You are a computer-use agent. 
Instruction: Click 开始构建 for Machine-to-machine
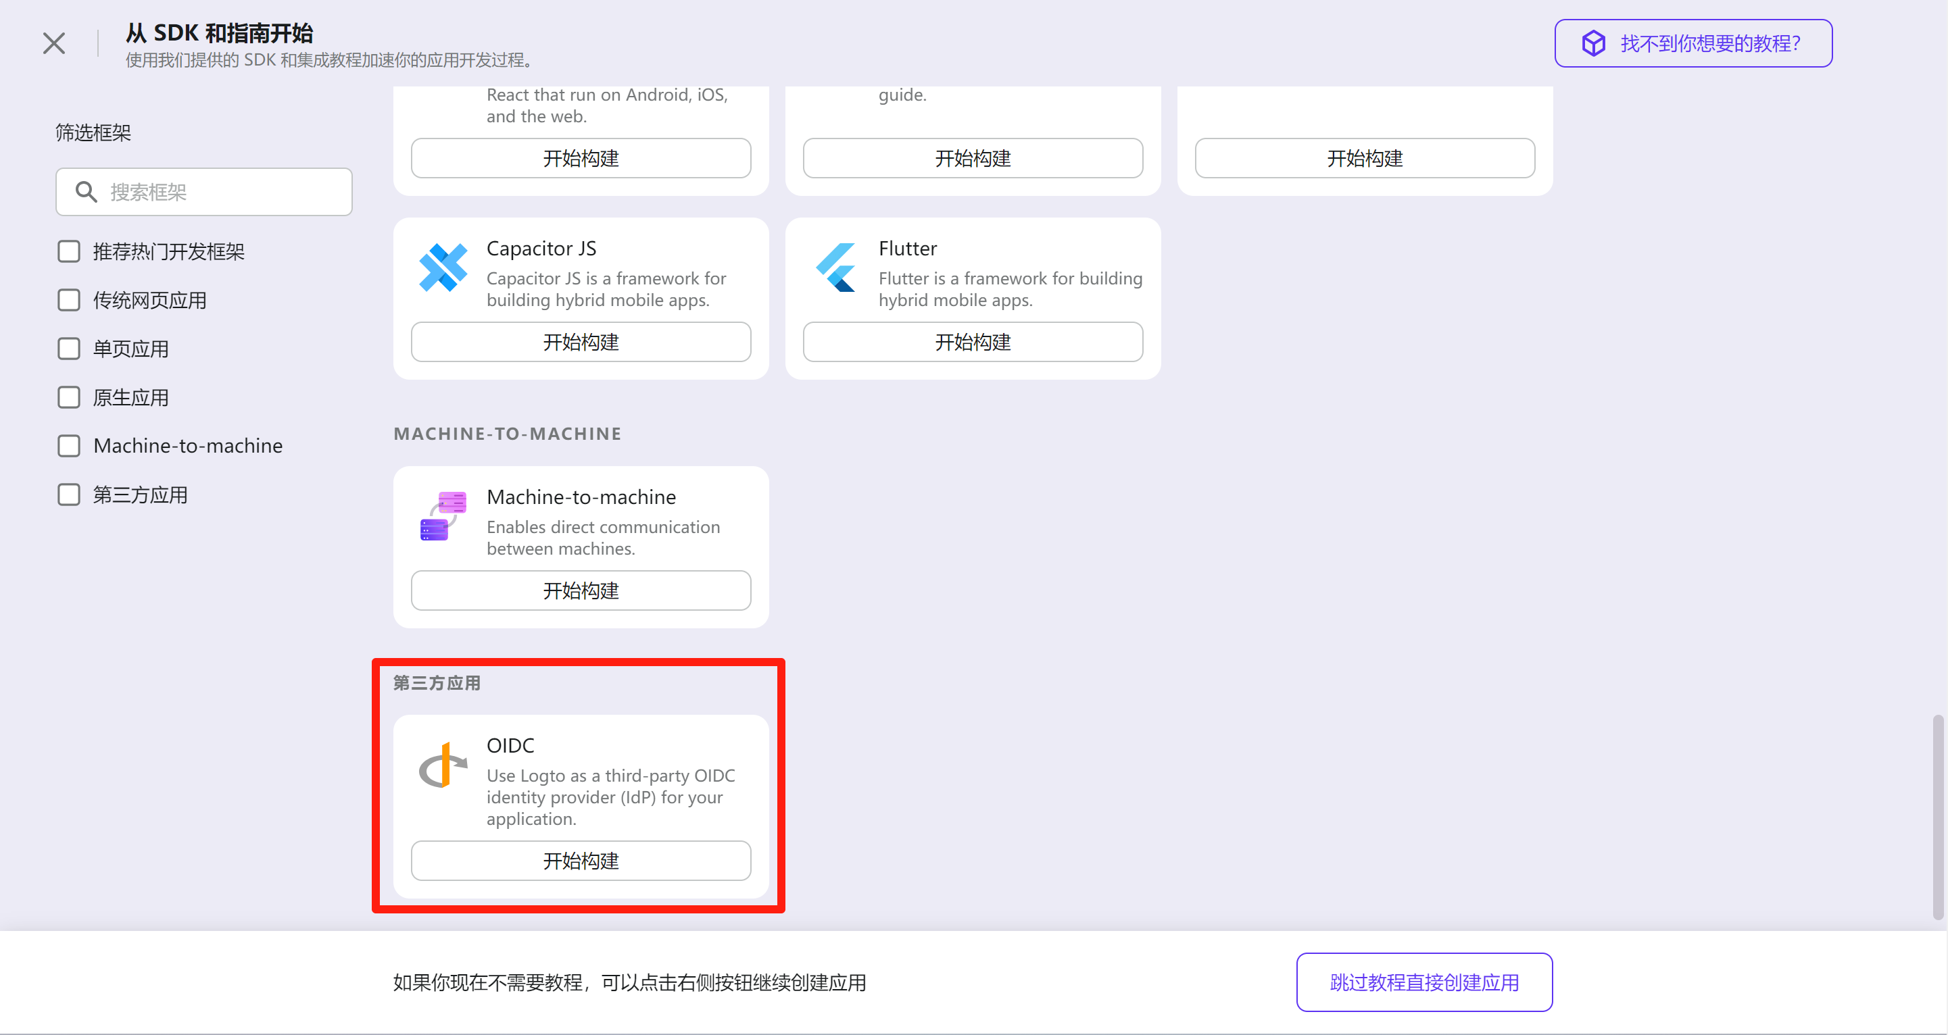pos(580,590)
